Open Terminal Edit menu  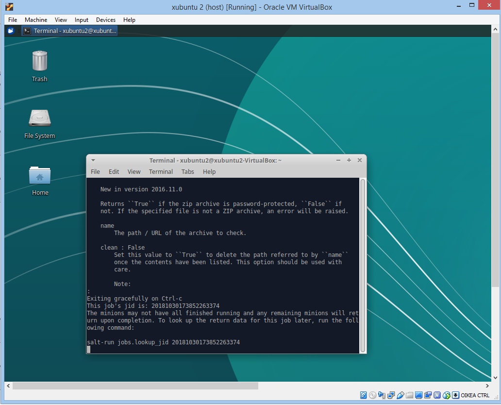click(x=114, y=171)
